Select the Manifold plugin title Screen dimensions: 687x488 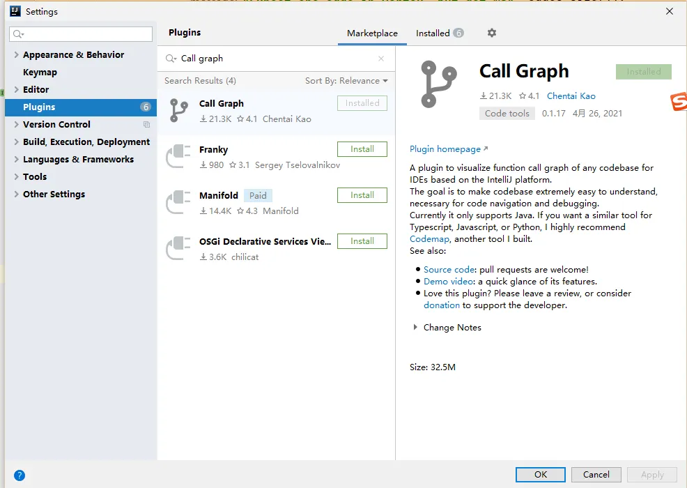click(x=219, y=196)
